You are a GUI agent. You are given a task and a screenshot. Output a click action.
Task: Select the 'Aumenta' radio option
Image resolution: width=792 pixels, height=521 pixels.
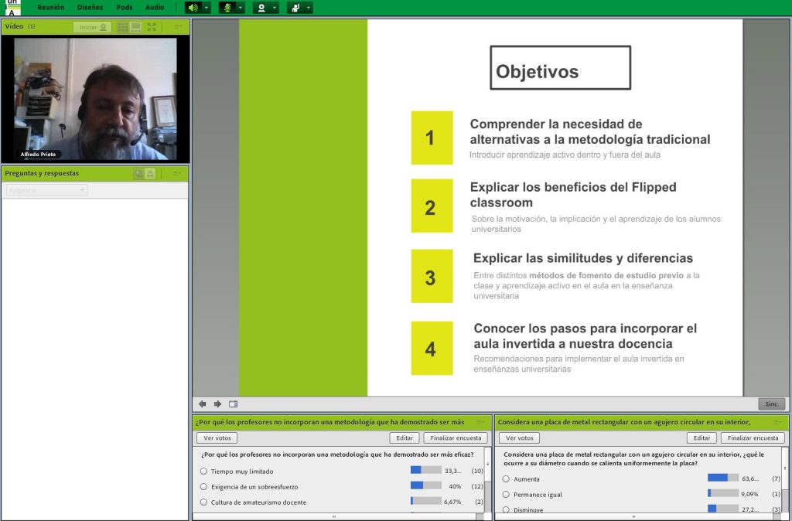click(x=506, y=478)
